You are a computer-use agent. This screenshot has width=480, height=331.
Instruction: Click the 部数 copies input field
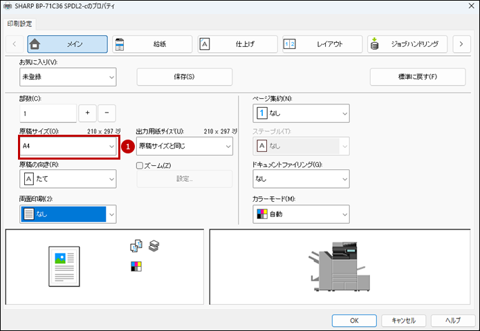(48, 113)
